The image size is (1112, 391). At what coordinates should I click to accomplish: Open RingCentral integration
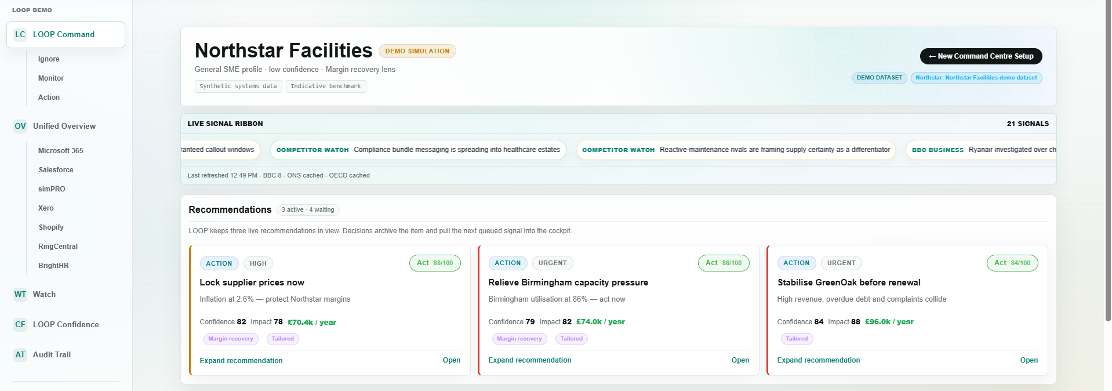point(58,247)
